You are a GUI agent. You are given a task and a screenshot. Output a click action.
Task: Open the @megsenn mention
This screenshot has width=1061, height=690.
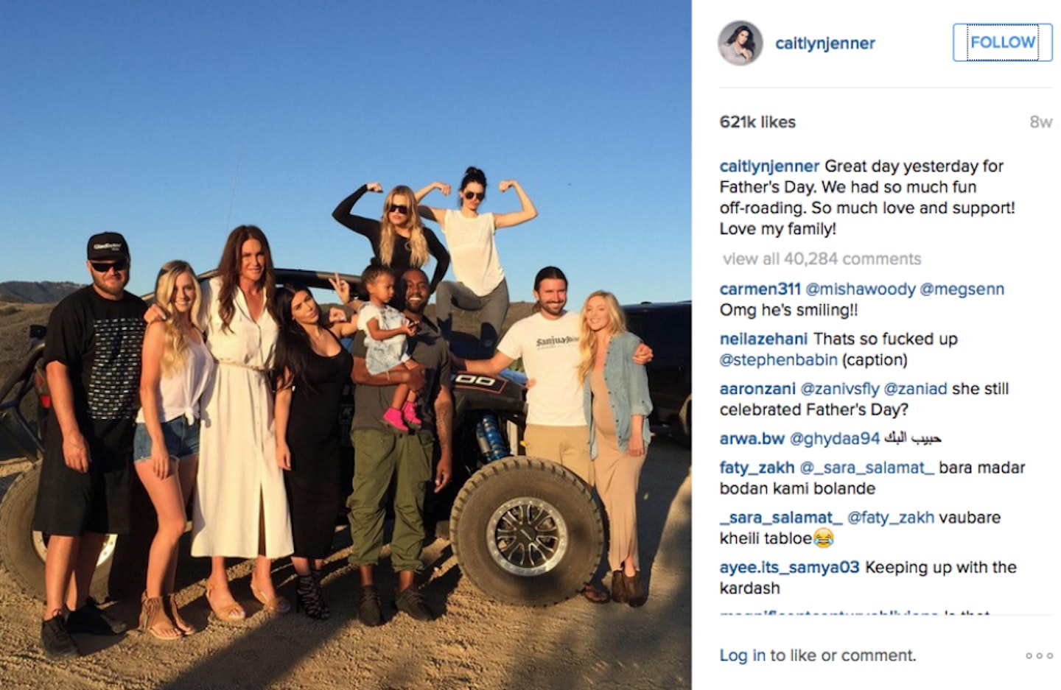tap(962, 289)
